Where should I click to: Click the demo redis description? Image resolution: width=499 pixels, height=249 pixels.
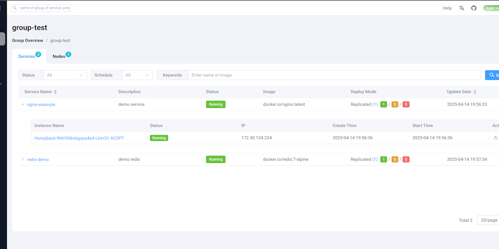(129, 160)
